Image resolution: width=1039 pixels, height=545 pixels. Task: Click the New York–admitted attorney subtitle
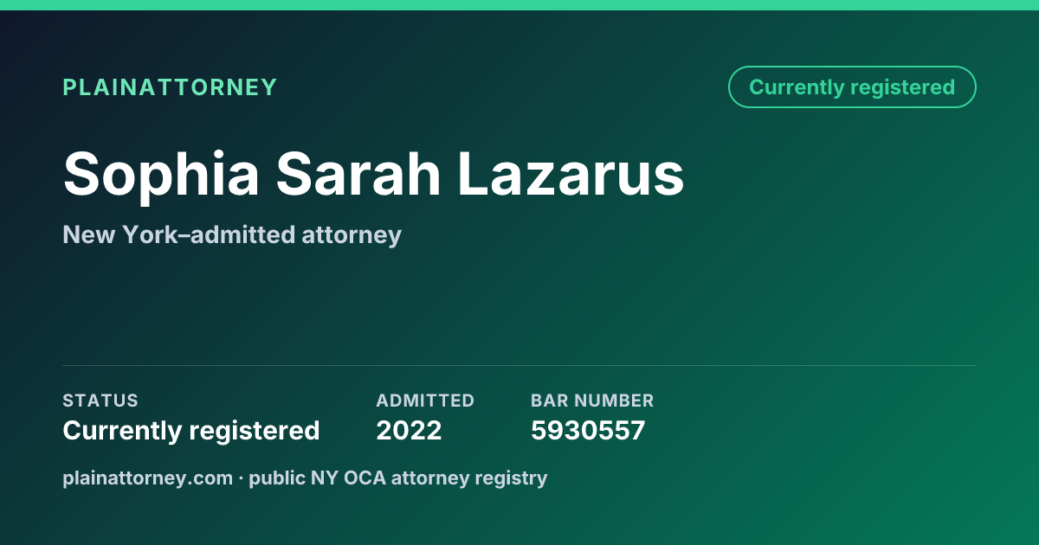pyautogui.click(x=232, y=234)
